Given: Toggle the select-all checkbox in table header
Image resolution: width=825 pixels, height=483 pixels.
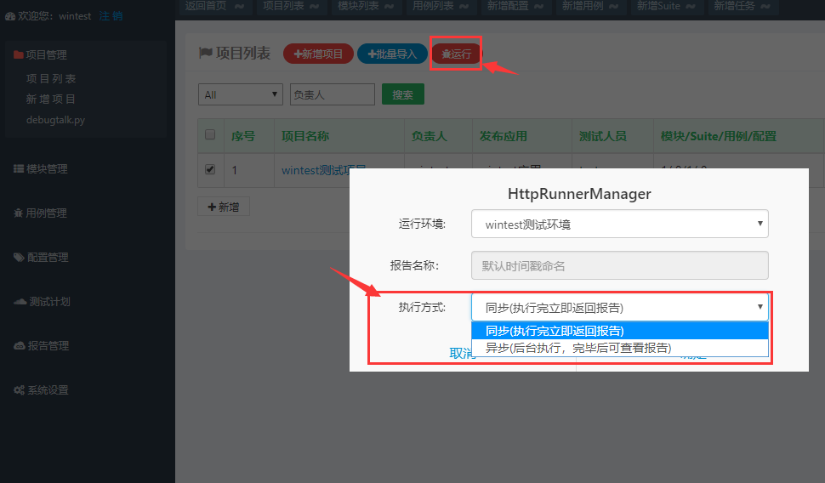Looking at the screenshot, I should click(x=210, y=135).
